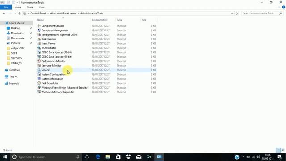This screenshot has width=286, height=161.
Task: Select Network in the navigation pane
Action: [14, 84]
